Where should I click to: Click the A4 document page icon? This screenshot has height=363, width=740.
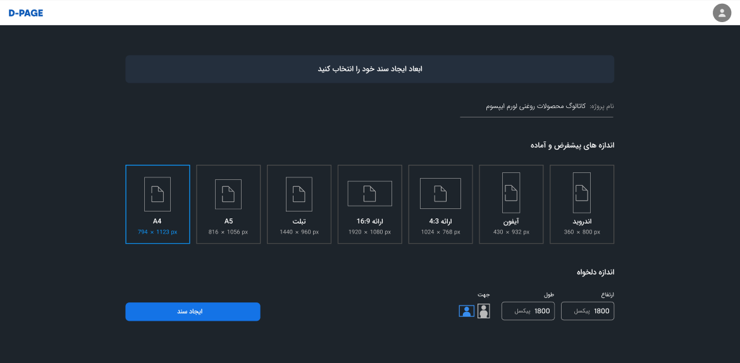click(x=157, y=194)
